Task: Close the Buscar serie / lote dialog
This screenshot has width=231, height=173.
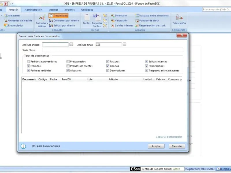Action: [x=182, y=35]
